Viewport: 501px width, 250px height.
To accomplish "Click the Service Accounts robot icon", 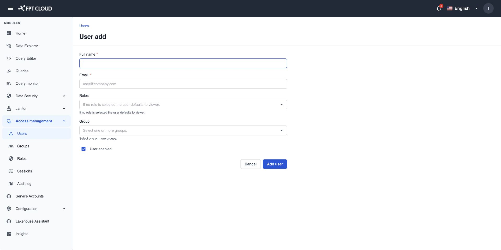I will point(9,196).
